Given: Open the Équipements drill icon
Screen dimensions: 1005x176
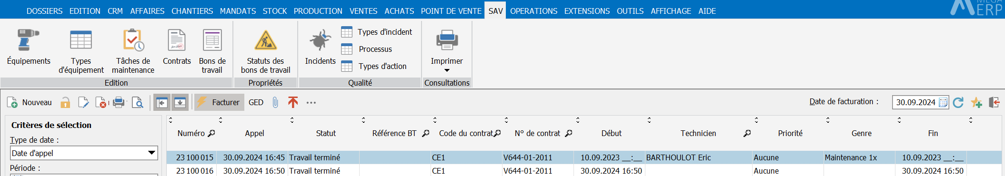Looking at the screenshot, I should tap(28, 40).
